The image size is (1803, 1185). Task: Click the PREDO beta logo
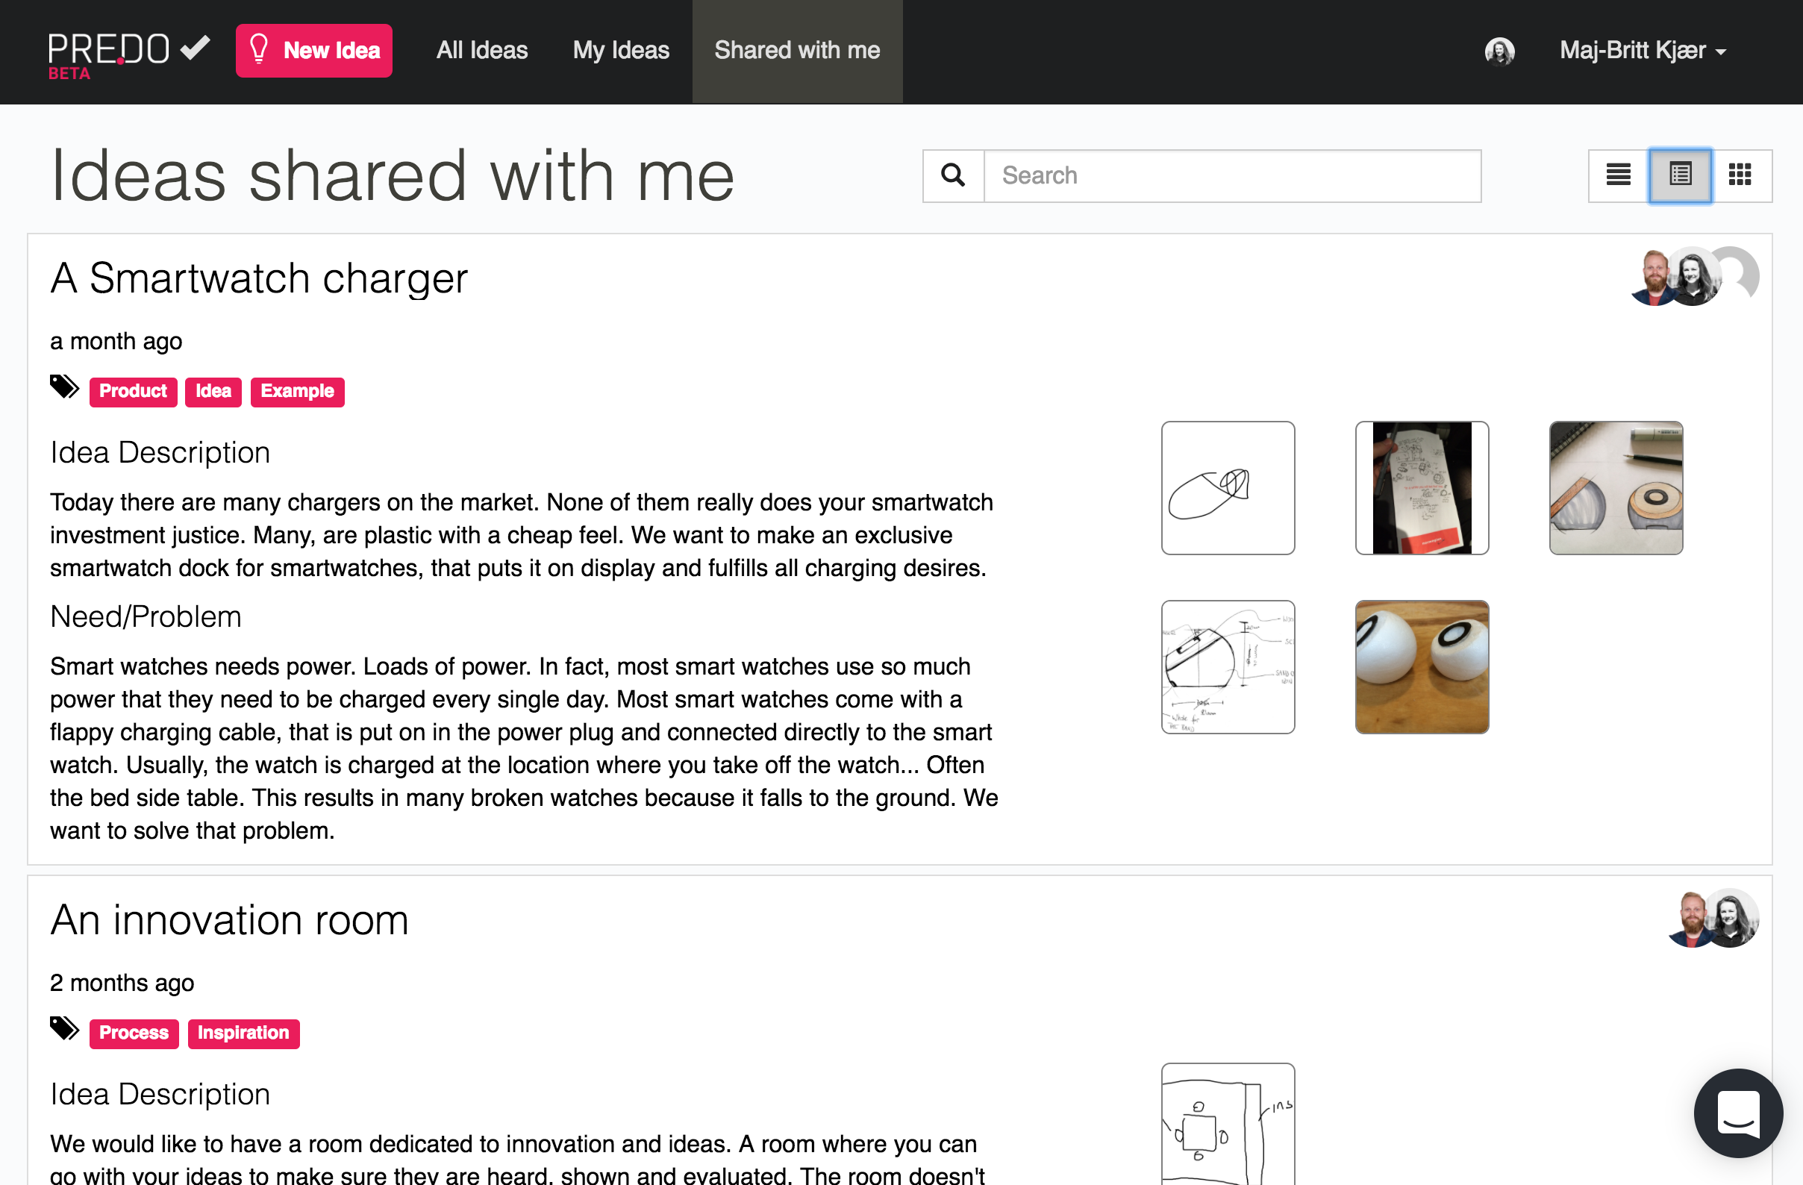tap(129, 54)
